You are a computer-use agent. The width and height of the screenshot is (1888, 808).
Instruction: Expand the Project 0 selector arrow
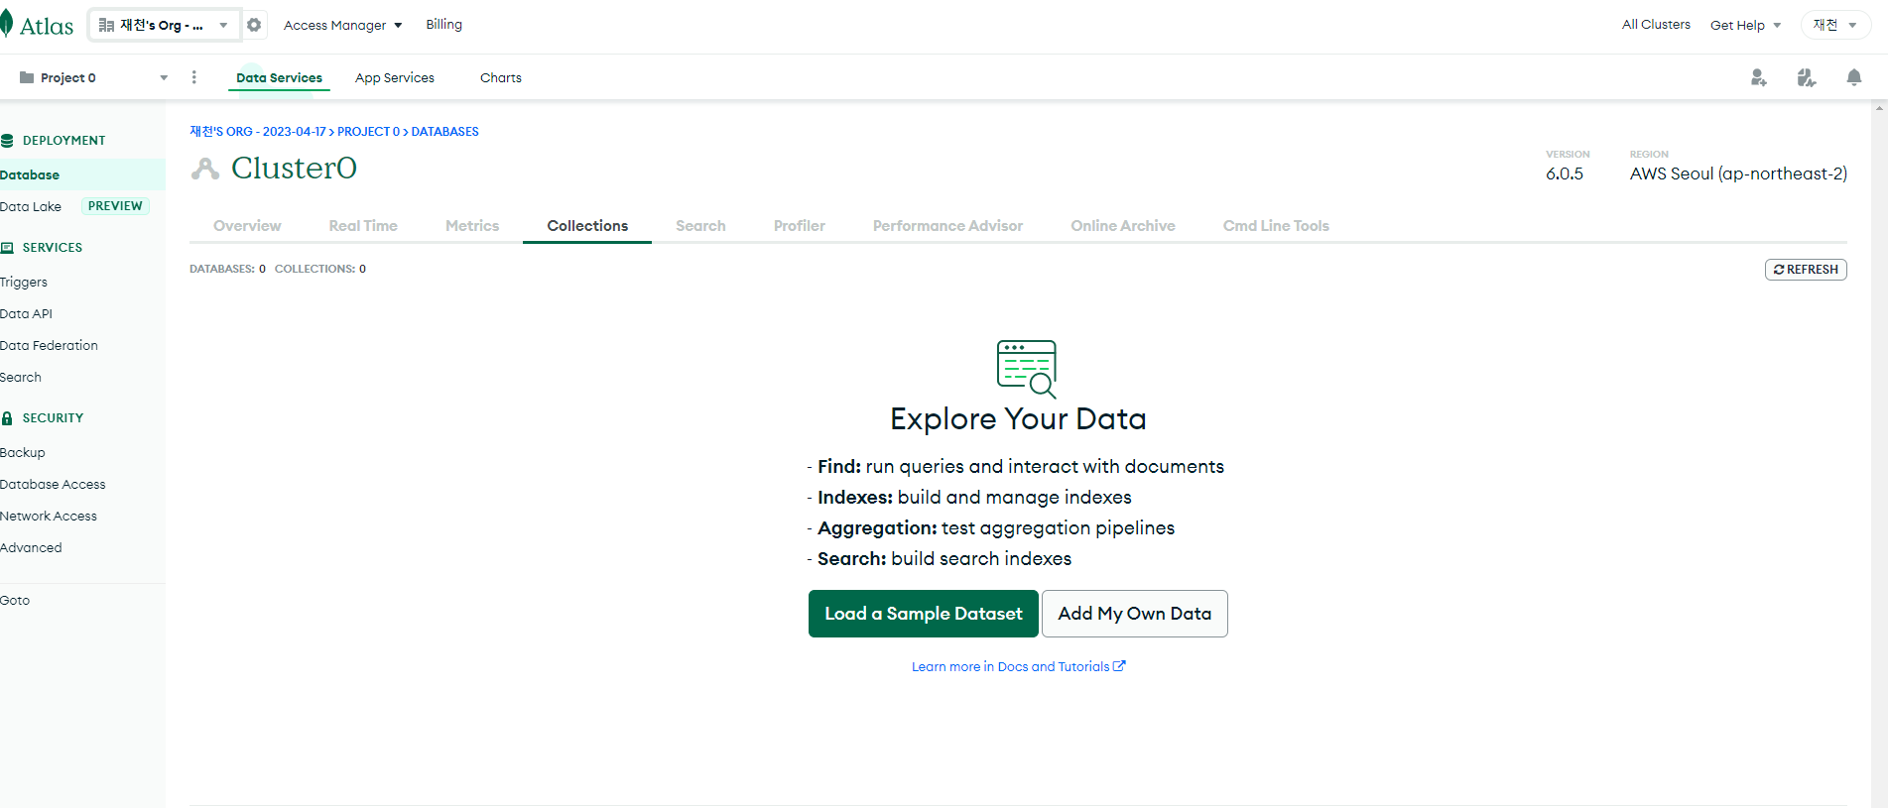coord(164,77)
